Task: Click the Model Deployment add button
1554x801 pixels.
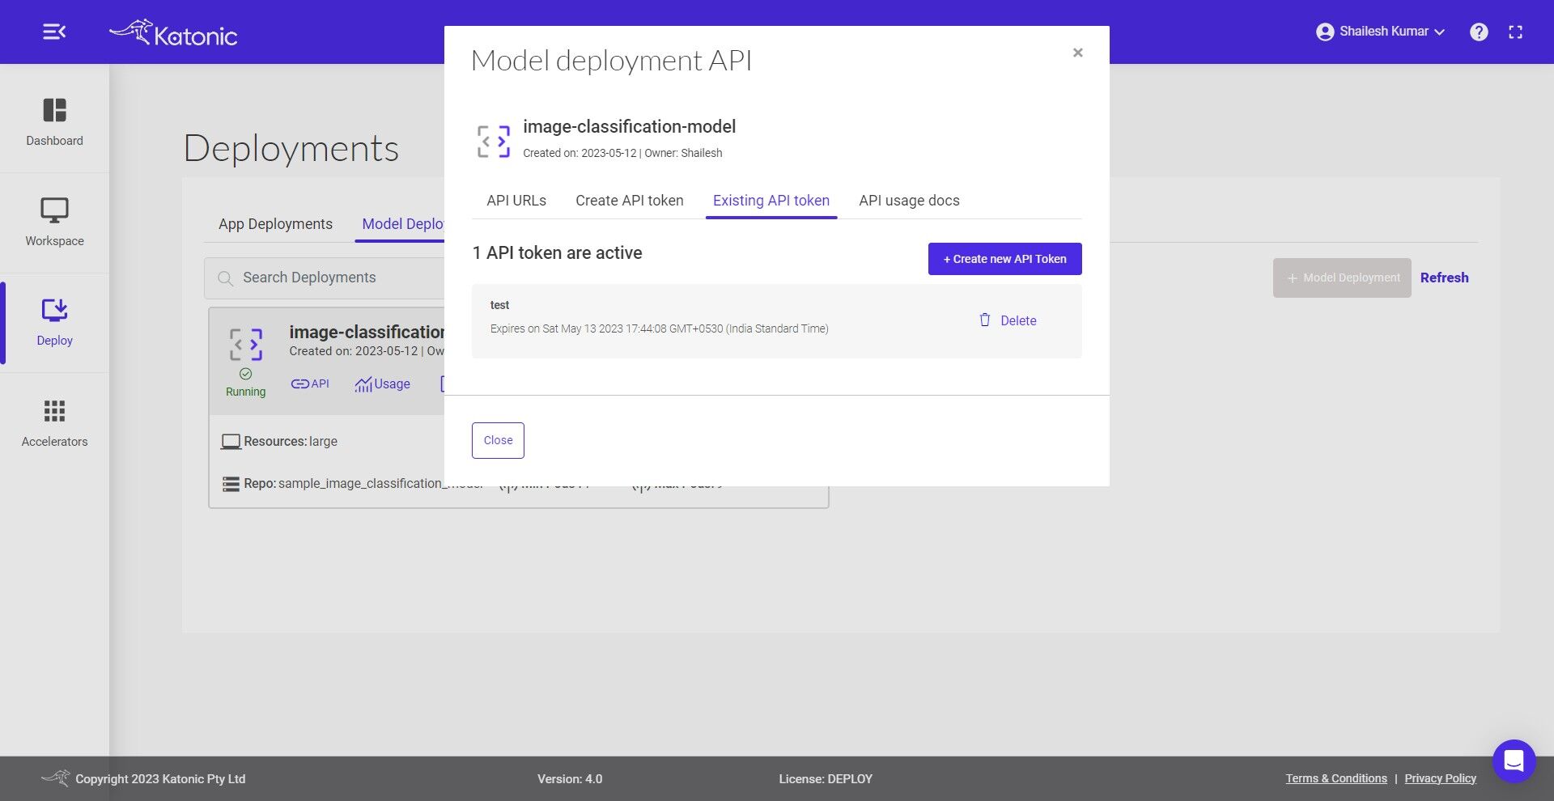Action: (1342, 278)
